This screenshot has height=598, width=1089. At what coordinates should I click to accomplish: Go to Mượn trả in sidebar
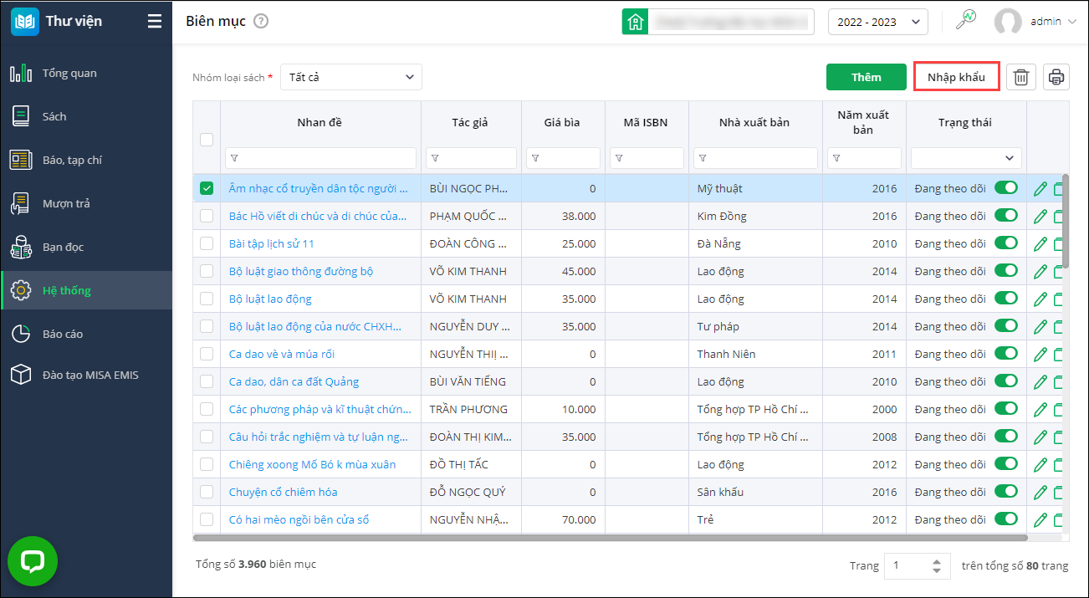(x=66, y=203)
